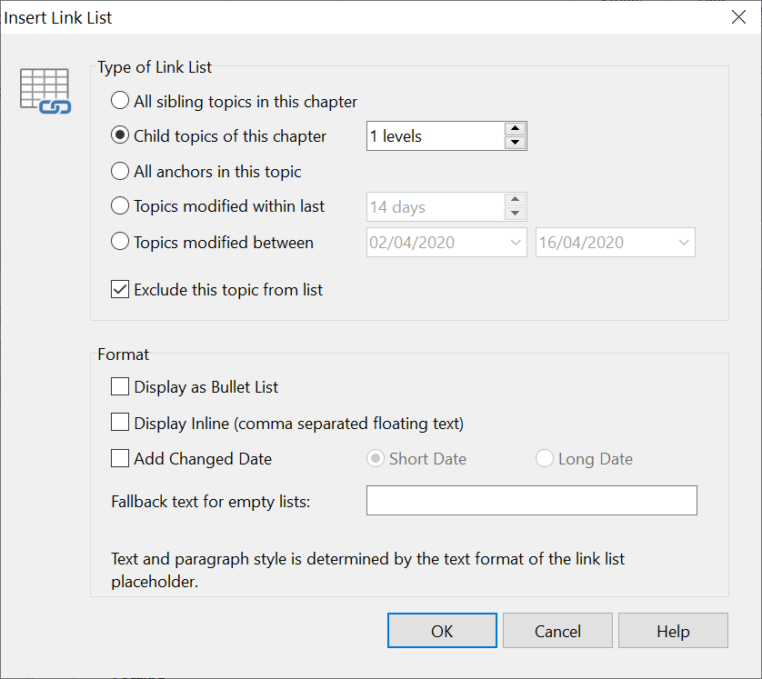762x679 pixels.
Task: Choose 'Child topics of this chapter' option
Action: [119, 136]
